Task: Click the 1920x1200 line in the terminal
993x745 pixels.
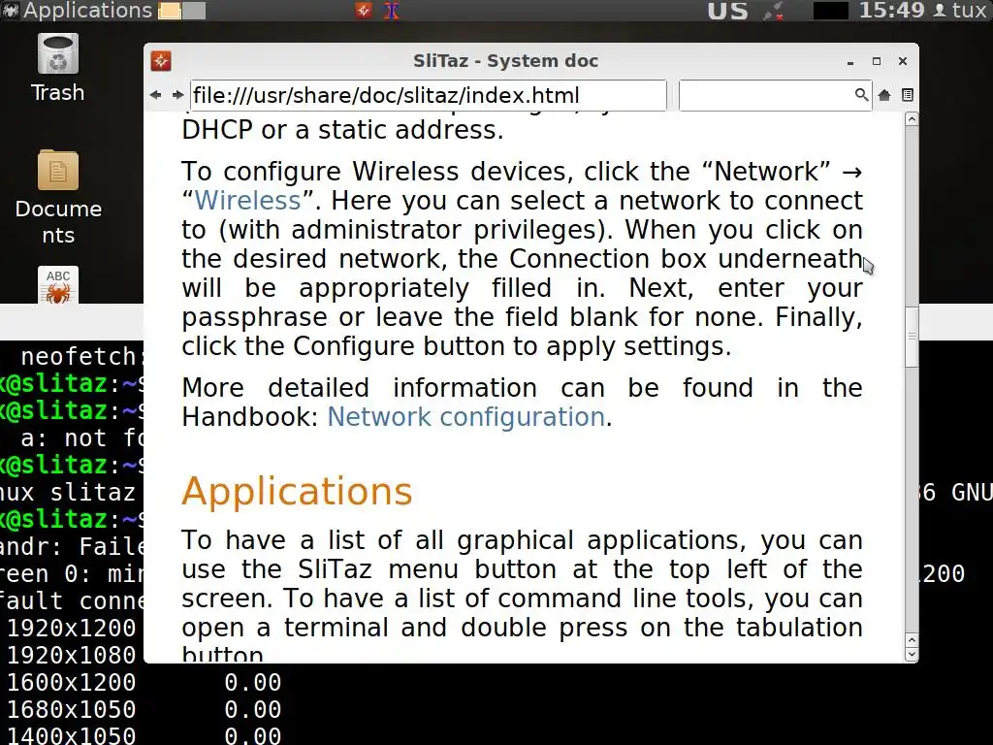Action: [x=72, y=628]
